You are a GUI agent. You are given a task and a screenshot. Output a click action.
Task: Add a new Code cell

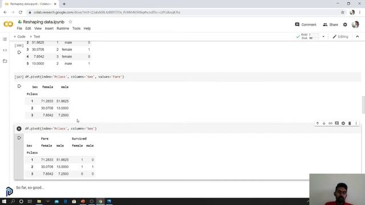[19, 36]
